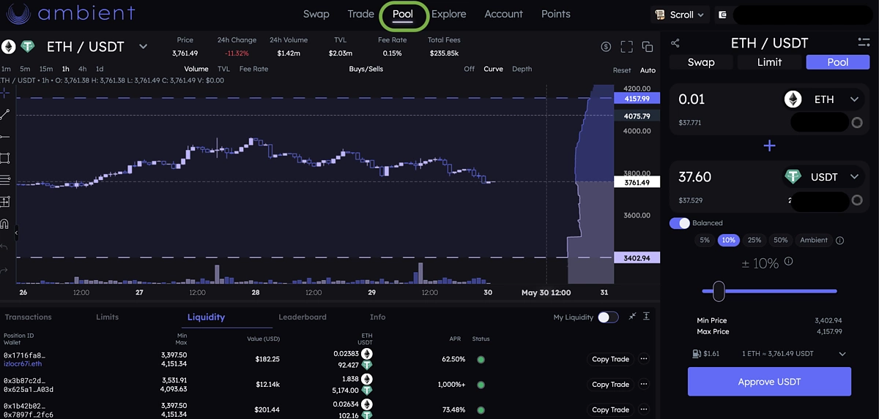Image resolution: width=879 pixels, height=419 pixels.
Task: Switch to the Limit order tab
Action: (x=769, y=62)
